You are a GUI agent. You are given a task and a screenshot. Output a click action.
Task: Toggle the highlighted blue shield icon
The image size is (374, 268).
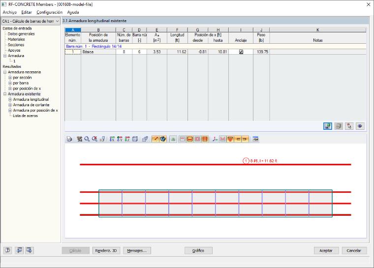[163, 139]
